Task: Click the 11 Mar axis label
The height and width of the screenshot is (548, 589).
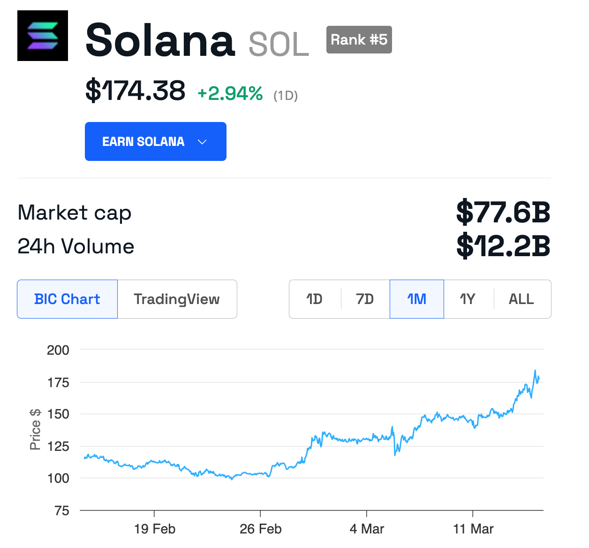Action: (473, 529)
